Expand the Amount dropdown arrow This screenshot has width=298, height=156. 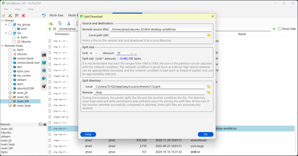click(136, 53)
